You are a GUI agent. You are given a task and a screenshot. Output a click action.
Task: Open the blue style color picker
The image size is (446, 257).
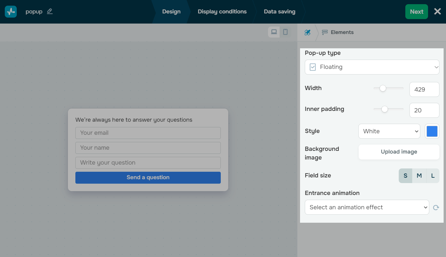(432, 131)
